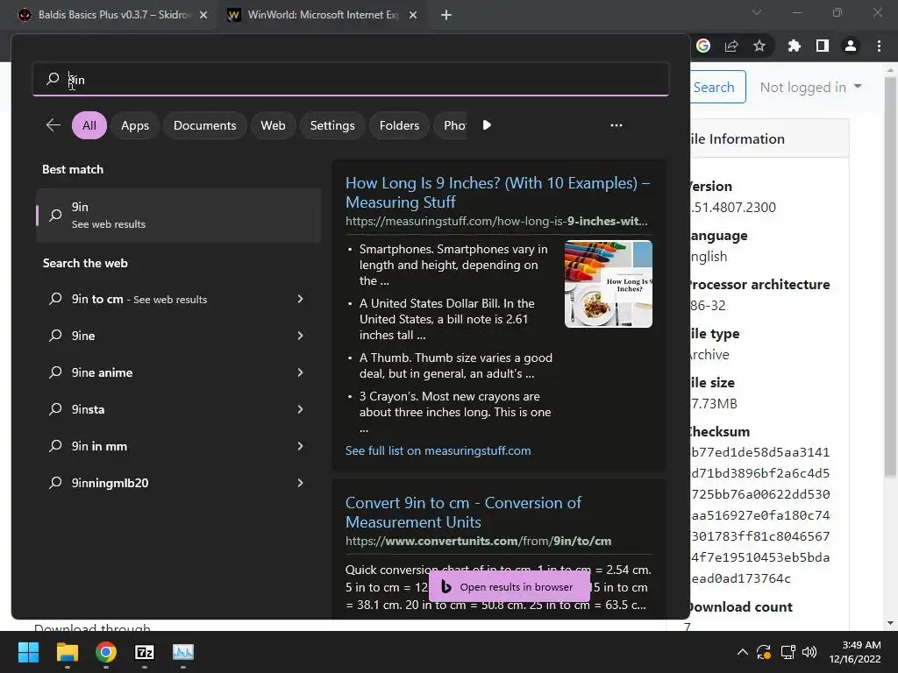
Task: Share this page via Chrome toolbar
Action: click(x=731, y=46)
